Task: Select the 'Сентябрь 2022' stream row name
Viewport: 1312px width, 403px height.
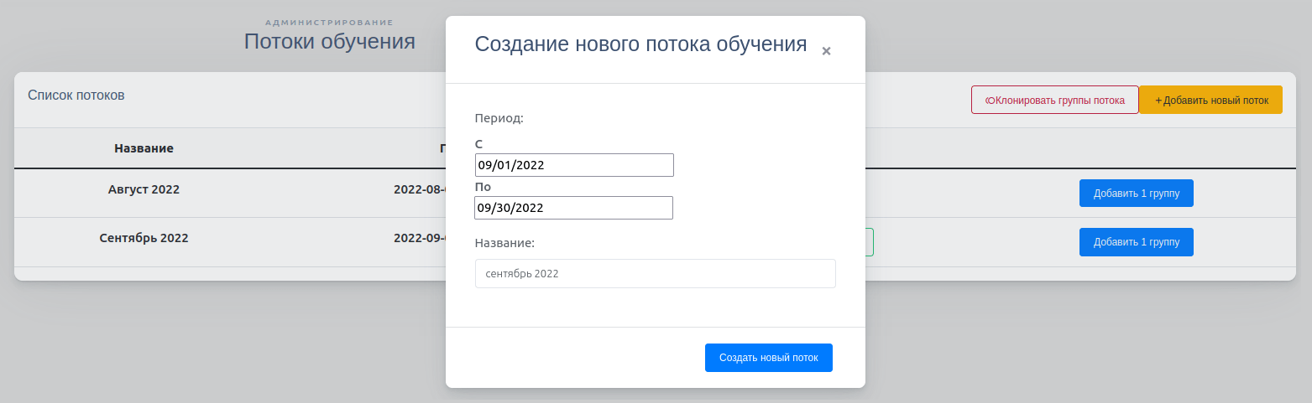Action: coord(144,238)
